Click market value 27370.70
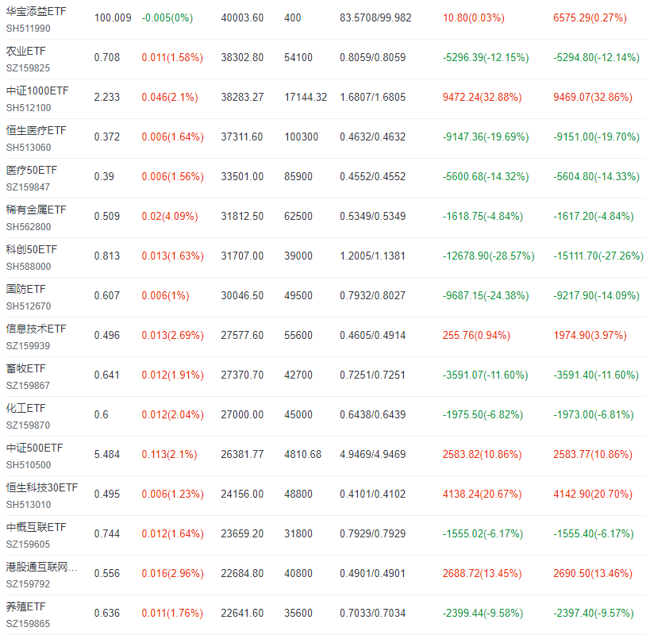This screenshot has width=646, height=635. pyautogui.click(x=242, y=375)
